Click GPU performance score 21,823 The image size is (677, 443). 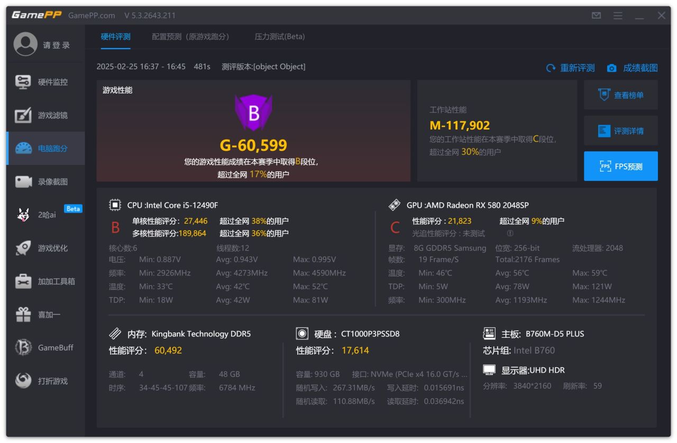coord(460,221)
